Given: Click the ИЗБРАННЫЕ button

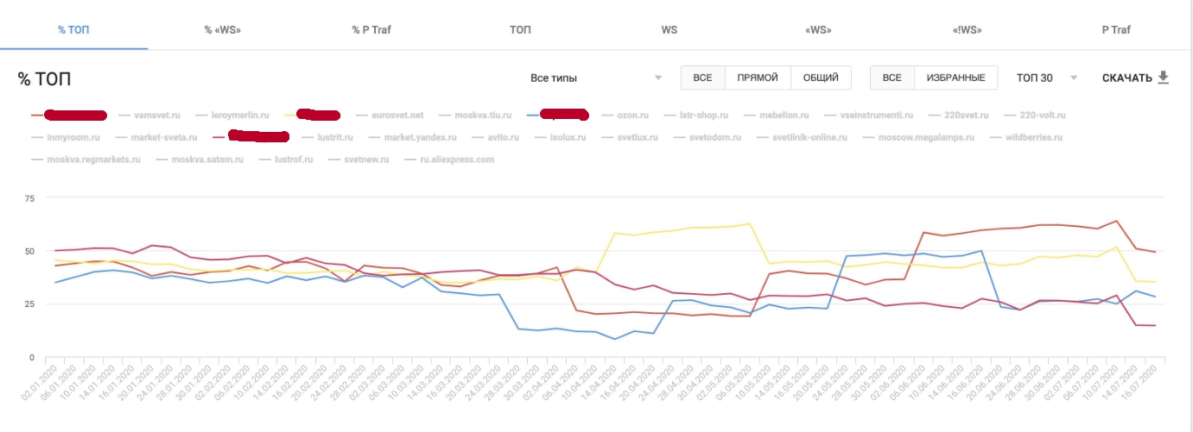Looking at the screenshot, I should [955, 78].
